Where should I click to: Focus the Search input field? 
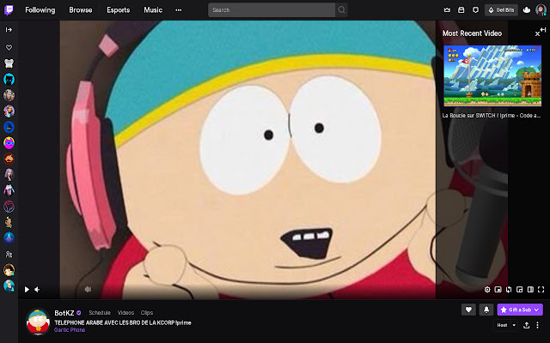click(x=272, y=10)
